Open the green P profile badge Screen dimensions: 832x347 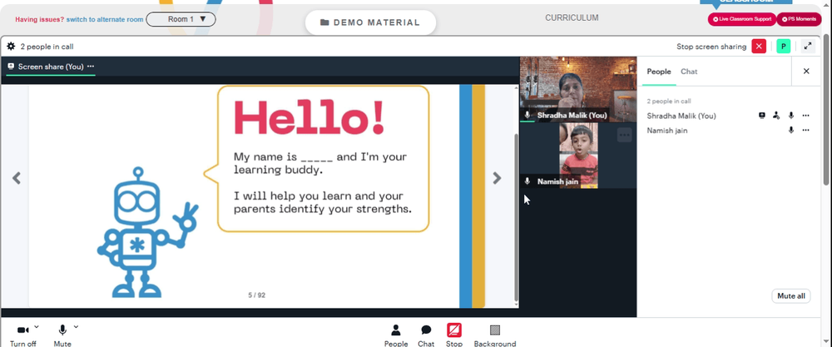(783, 47)
